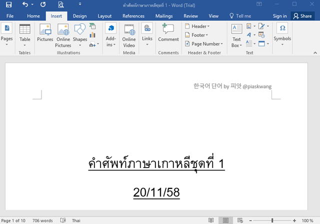The width and height of the screenshot is (320, 224).
Task: Open the Links menu
Action: pyautogui.click(x=147, y=34)
